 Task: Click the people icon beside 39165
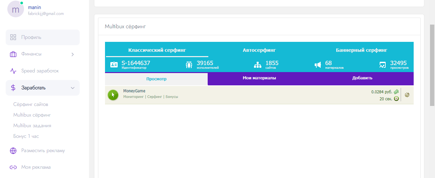tap(189, 65)
